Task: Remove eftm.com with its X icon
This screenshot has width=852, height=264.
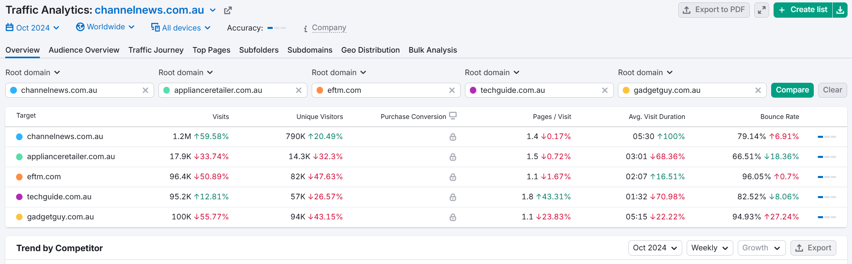Action: point(452,90)
